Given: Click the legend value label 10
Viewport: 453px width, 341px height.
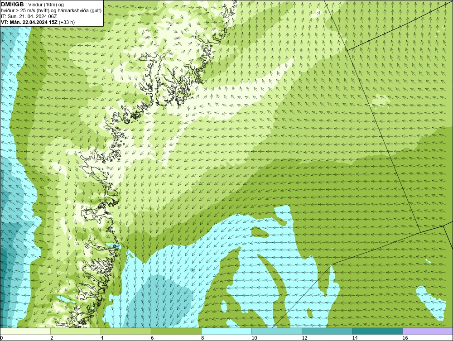Looking at the screenshot, I should pyautogui.click(x=254, y=338).
